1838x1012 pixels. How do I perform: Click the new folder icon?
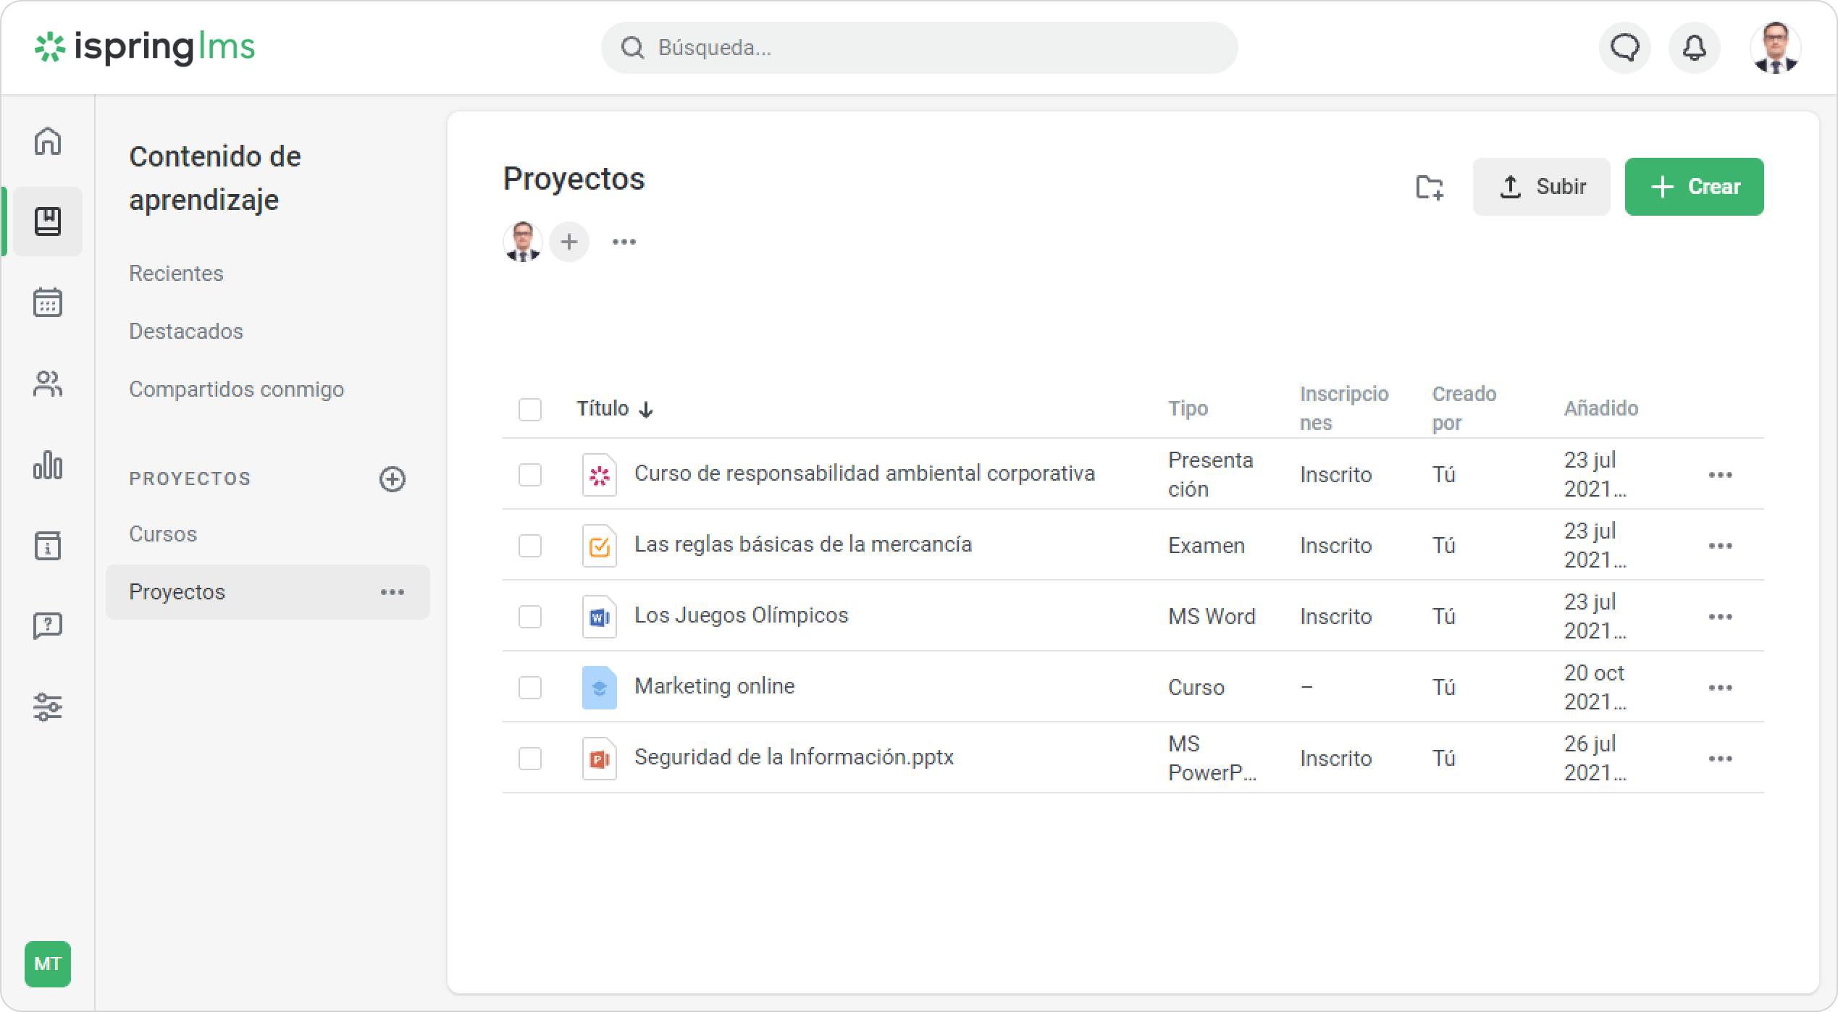[1429, 187]
